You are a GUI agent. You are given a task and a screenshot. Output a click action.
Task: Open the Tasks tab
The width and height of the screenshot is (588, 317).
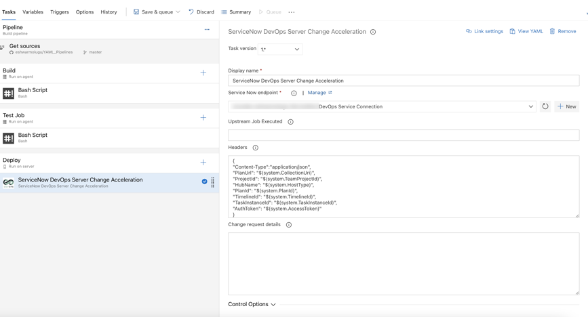point(9,12)
